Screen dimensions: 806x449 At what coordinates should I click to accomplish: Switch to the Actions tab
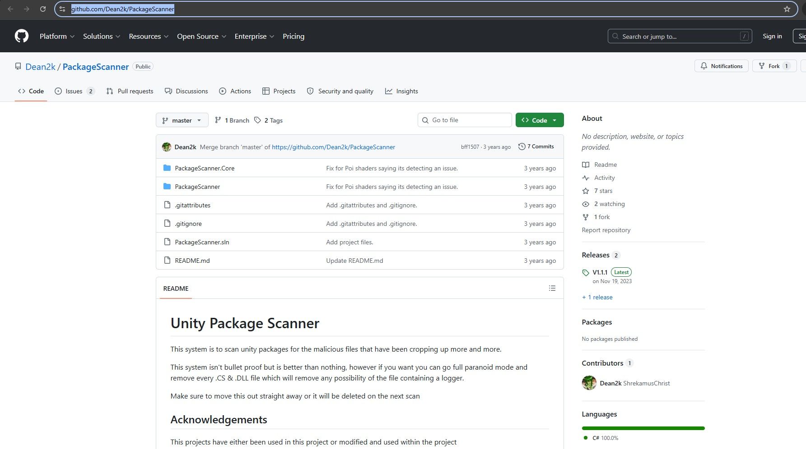click(235, 91)
